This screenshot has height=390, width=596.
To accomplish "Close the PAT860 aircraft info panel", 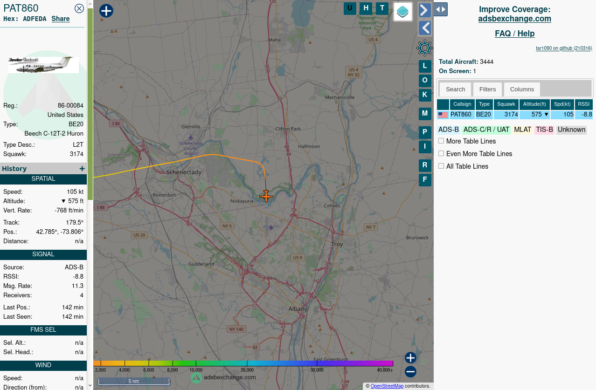I will 79,8.
